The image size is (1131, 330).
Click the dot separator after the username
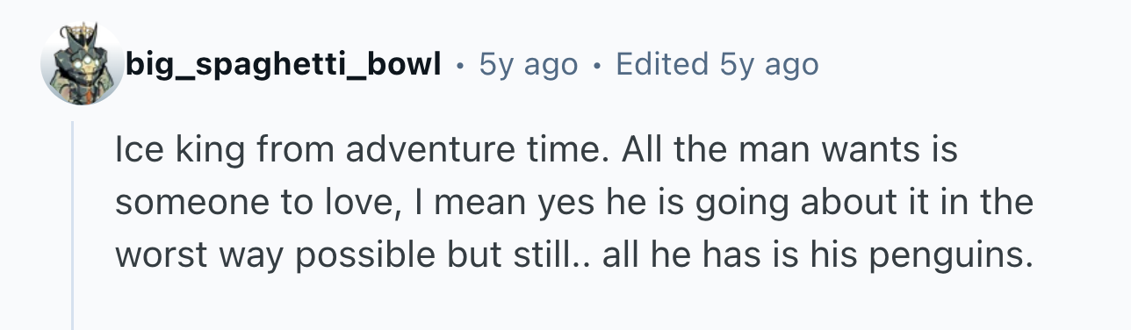[x=460, y=65]
